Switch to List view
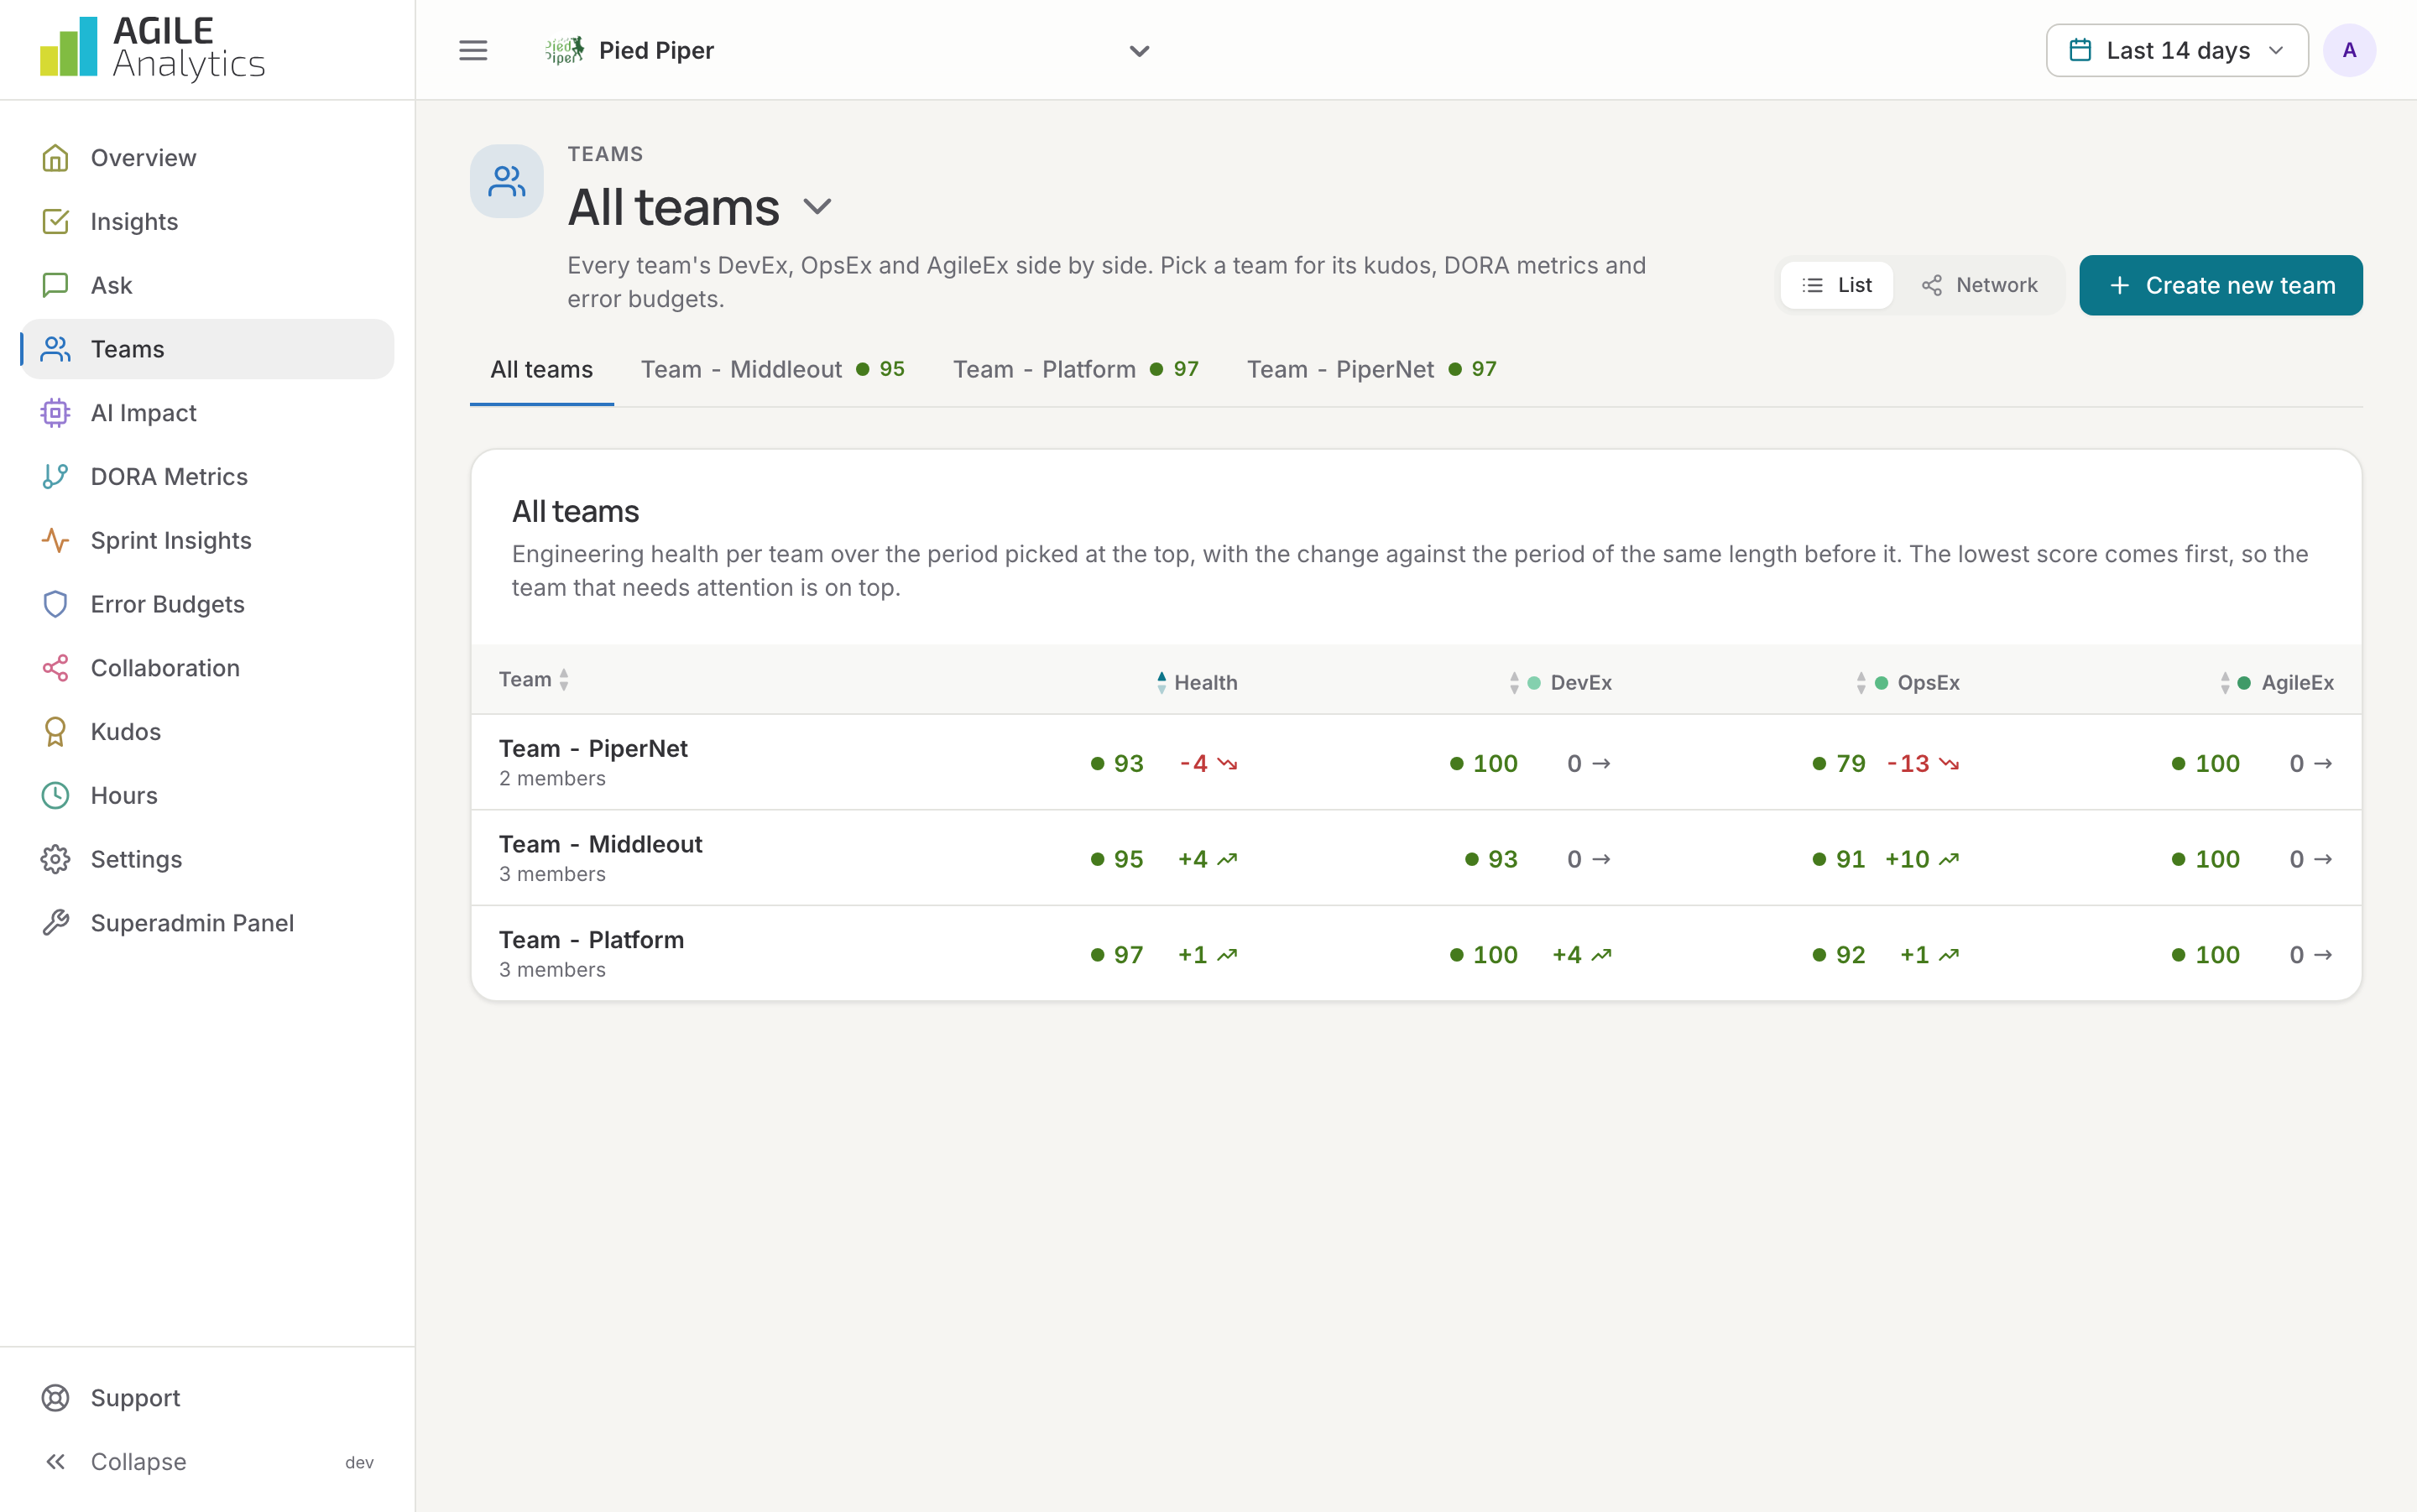Image resolution: width=2417 pixels, height=1512 pixels. [1837, 285]
